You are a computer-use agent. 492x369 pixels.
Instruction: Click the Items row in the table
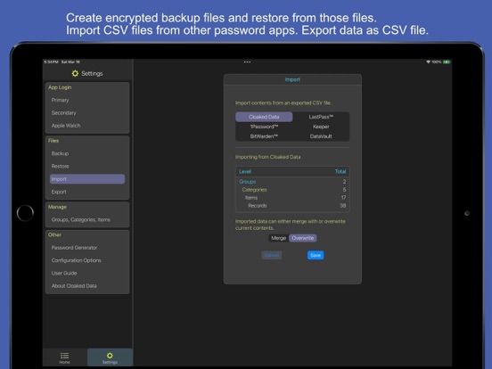292,198
